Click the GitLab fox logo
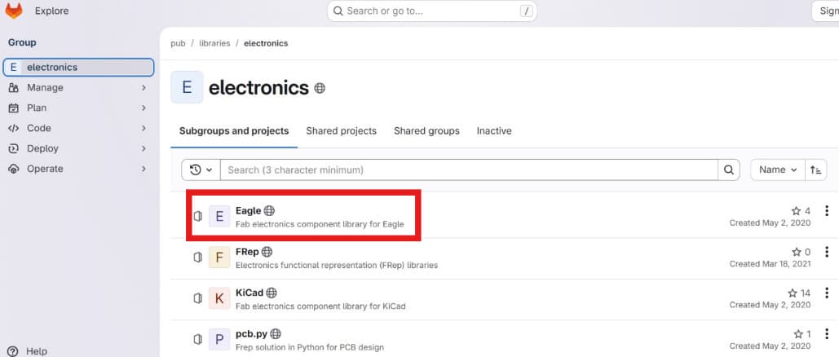The height and width of the screenshot is (357, 839). (x=14, y=11)
